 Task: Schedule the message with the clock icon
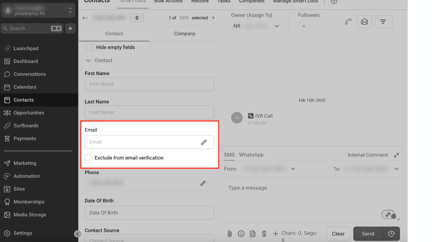coord(391,234)
